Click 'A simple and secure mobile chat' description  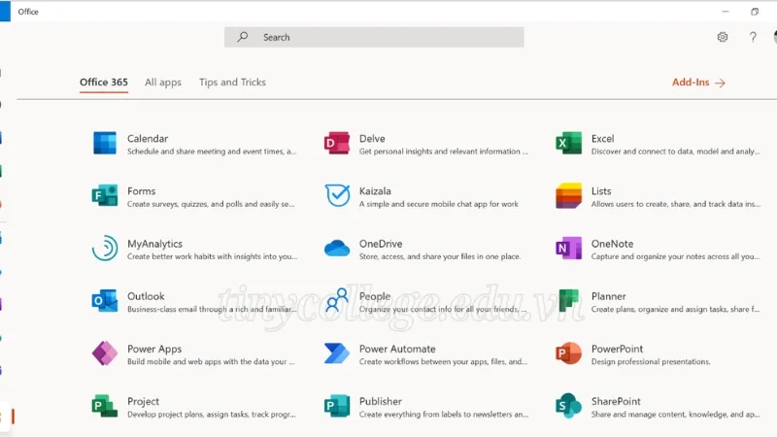click(439, 204)
